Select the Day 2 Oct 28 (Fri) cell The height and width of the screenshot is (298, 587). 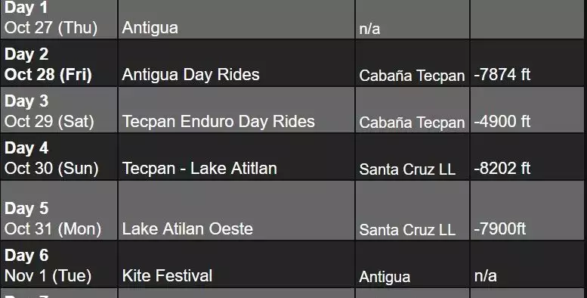[59, 64]
